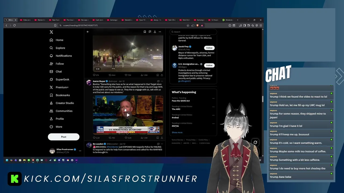The width and height of the screenshot is (344, 193).
Task: Click the browser address bar URL
Action: pos(80,25)
